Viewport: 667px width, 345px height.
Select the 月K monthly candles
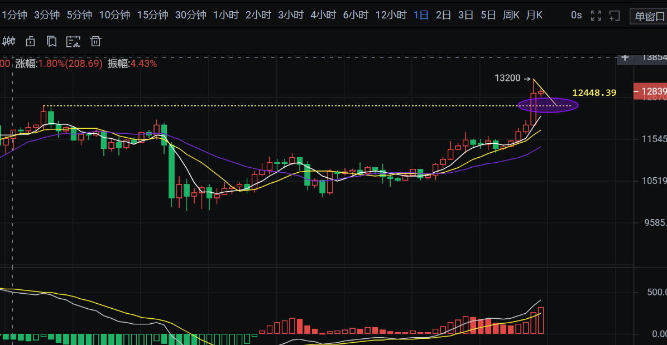click(x=534, y=15)
